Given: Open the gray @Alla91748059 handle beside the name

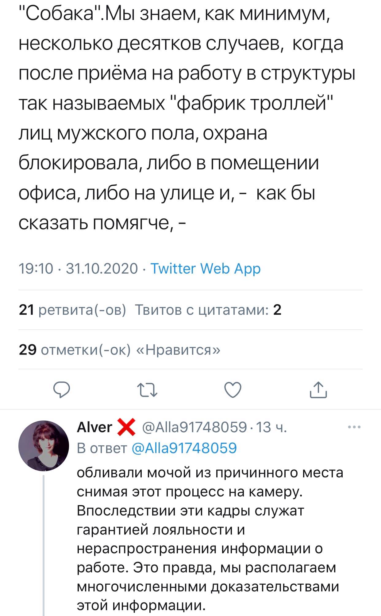Looking at the screenshot, I should [x=194, y=427].
